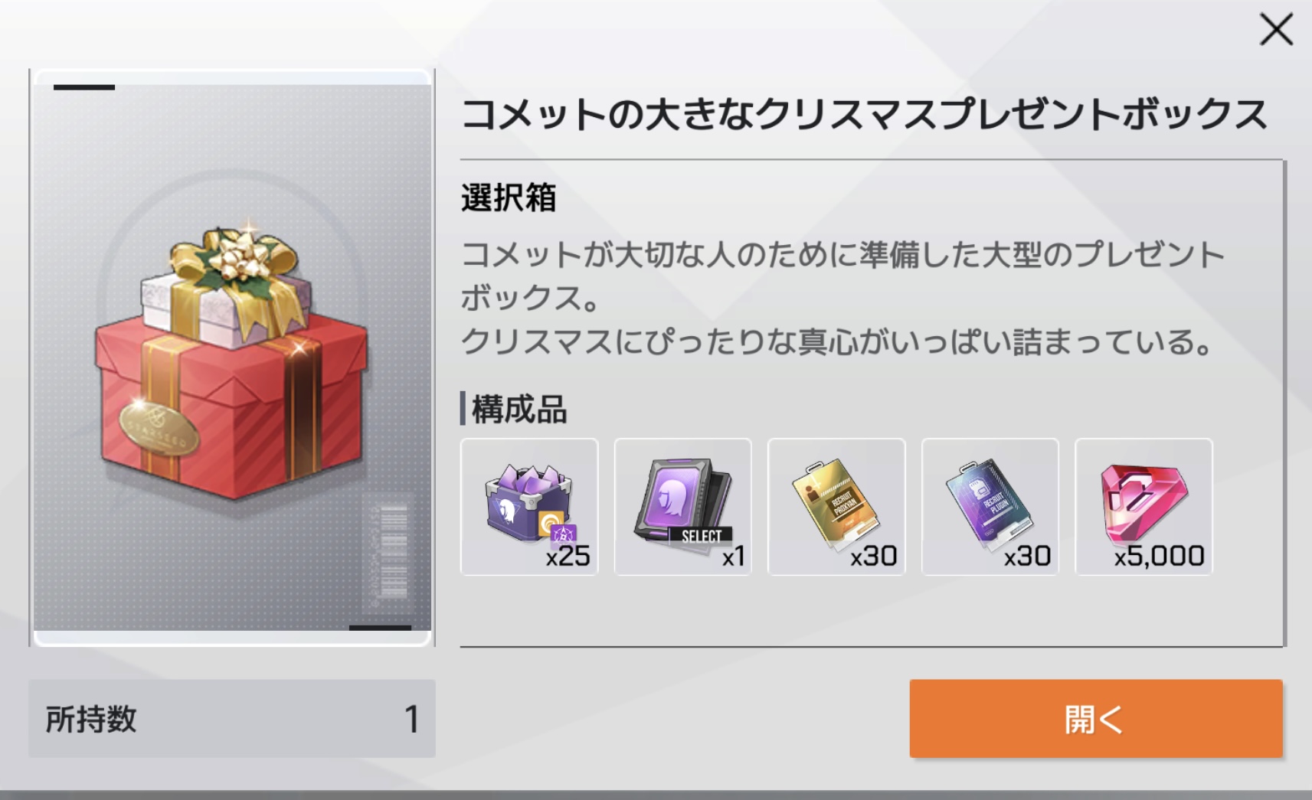Tap the purple crystal crate item icon
The height and width of the screenshot is (800, 1312).
click(x=529, y=506)
